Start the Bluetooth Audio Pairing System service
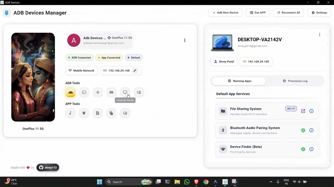Image resolution: width=334 pixels, height=187 pixels. pos(303,130)
